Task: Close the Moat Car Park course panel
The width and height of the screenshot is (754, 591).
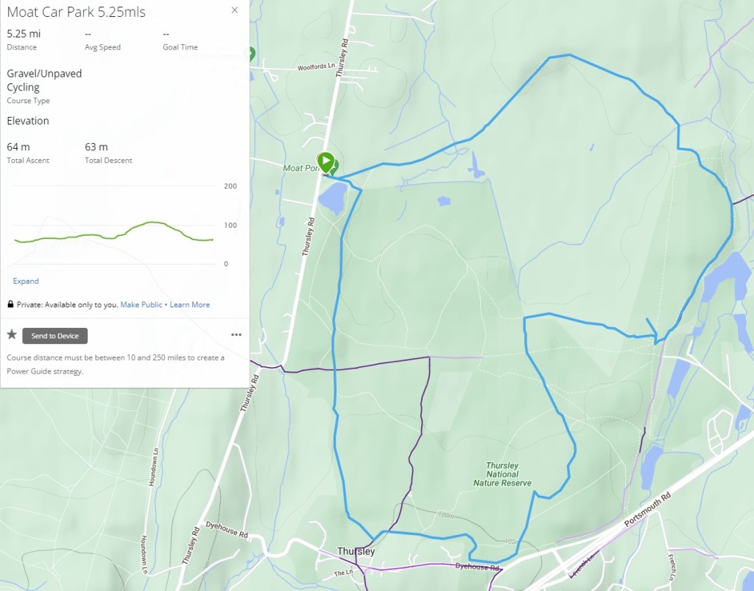Action: click(235, 10)
